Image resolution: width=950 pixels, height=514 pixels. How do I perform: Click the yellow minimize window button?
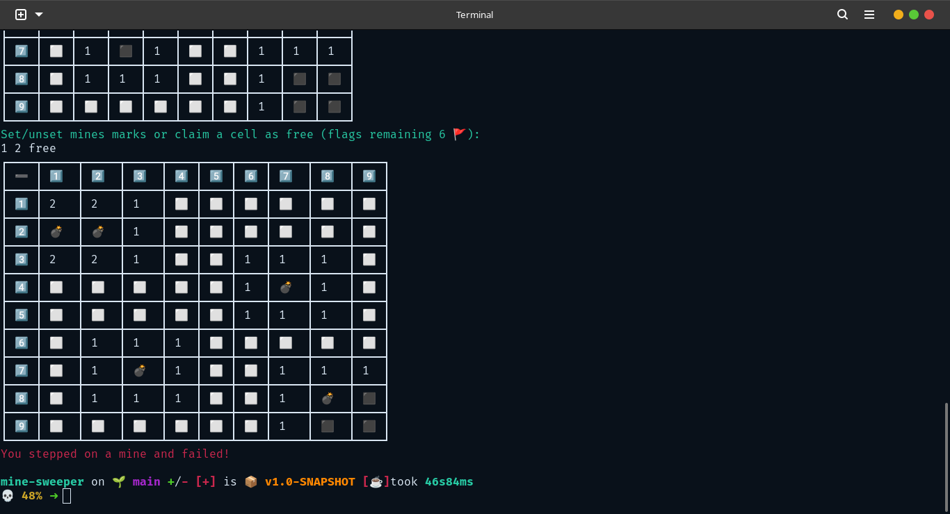(899, 15)
